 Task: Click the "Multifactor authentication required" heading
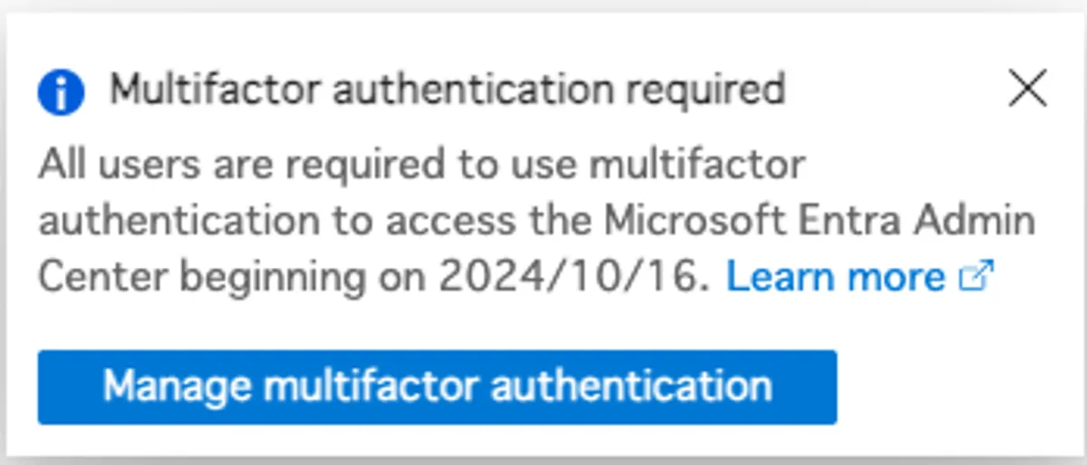tap(447, 90)
